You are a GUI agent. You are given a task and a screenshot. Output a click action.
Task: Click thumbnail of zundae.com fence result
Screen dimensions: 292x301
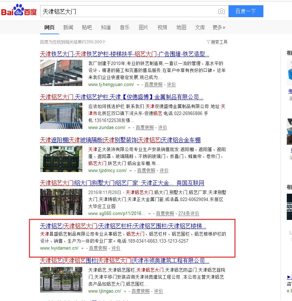point(61,116)
